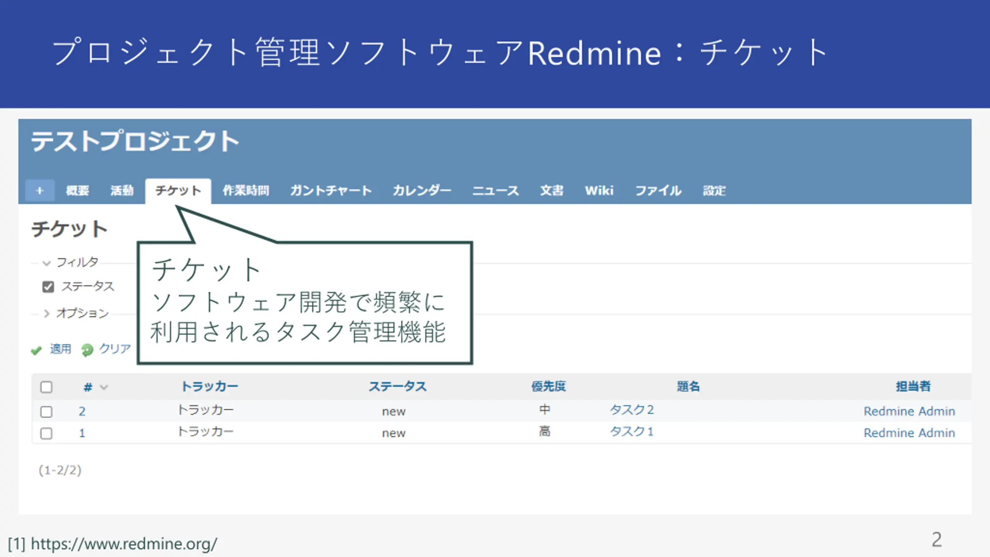Check the checkbox for ticket 1
This screenshot has height=557, width=990.
click(46, 433)
